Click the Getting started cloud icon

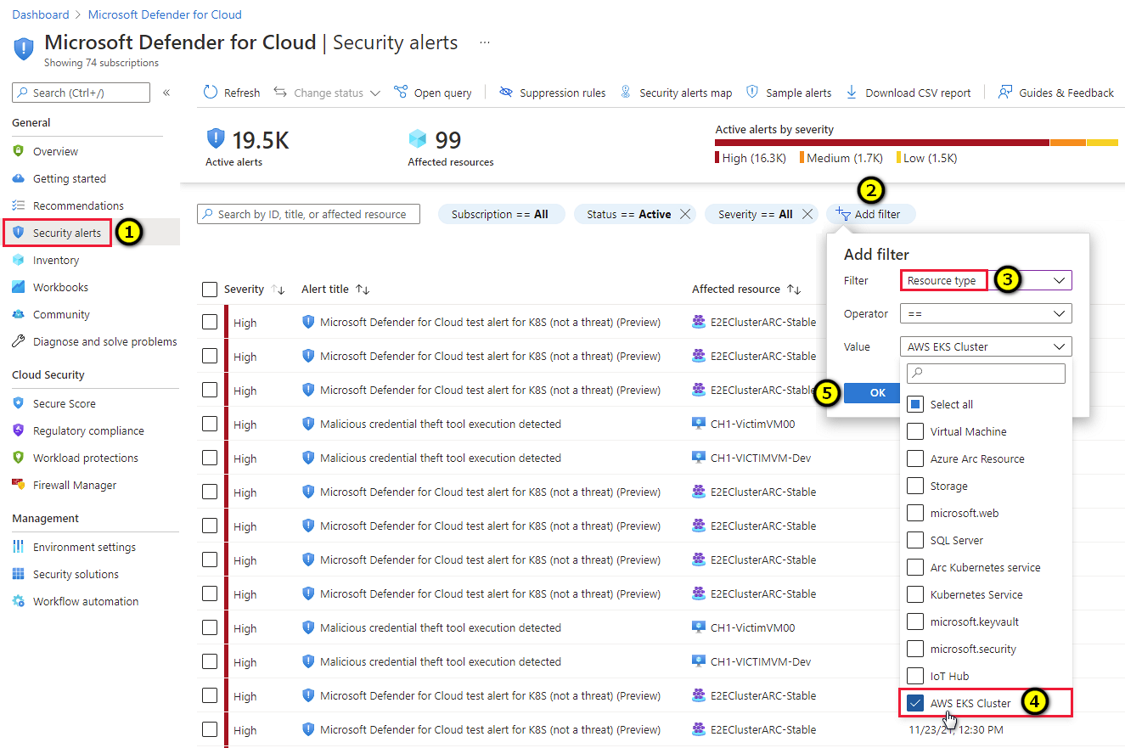point(19,178)
